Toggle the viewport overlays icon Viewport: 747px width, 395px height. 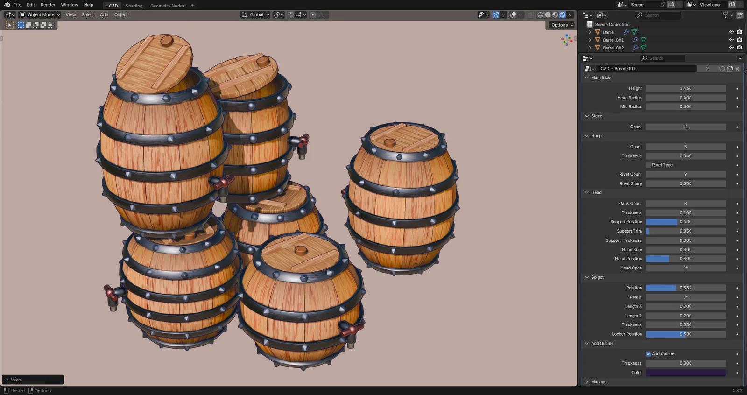coord(513,15)
